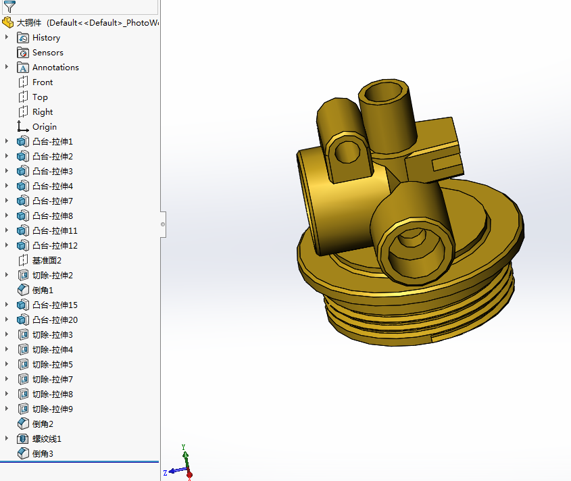Expand the Annotations node
Viewport: 571px width, 481px height.
7,67
